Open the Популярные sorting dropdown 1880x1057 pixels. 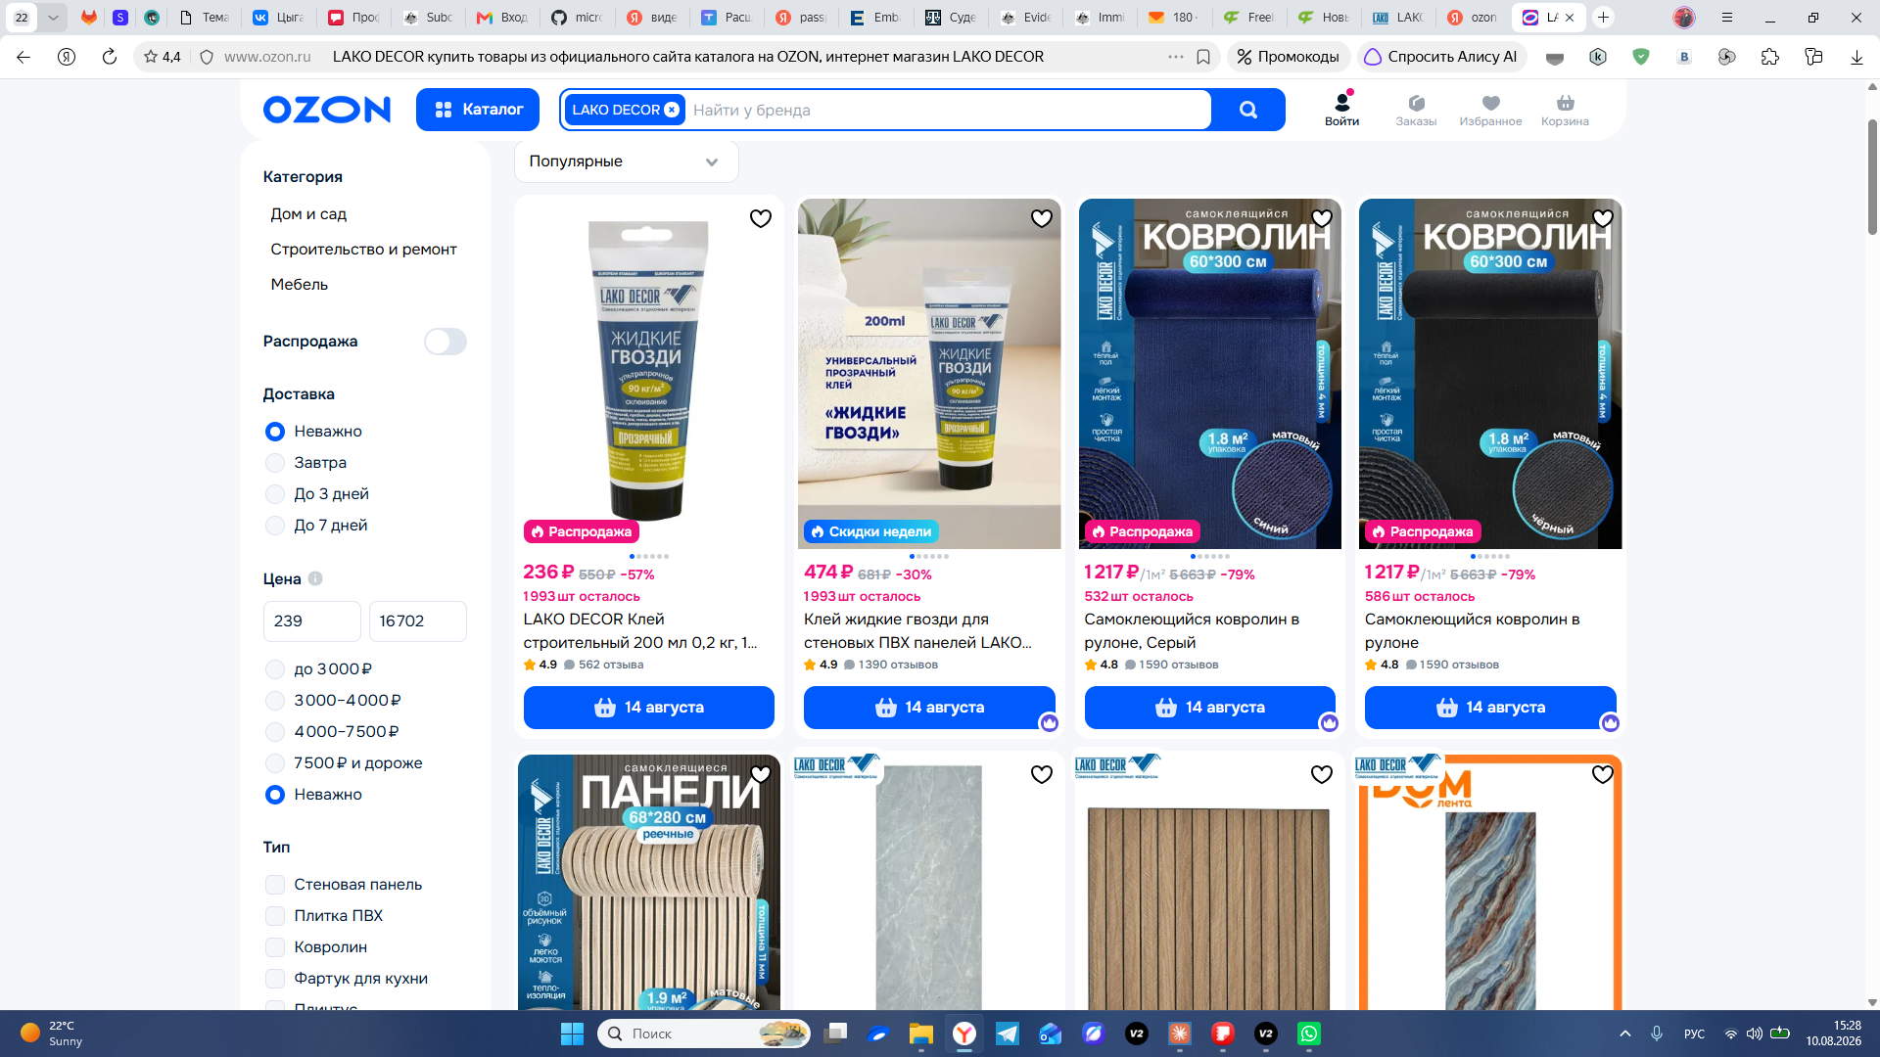[626, 161]
